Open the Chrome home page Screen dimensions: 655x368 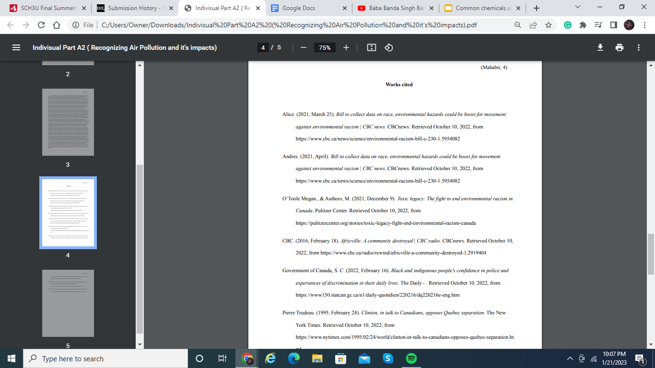tap(57, 25)
